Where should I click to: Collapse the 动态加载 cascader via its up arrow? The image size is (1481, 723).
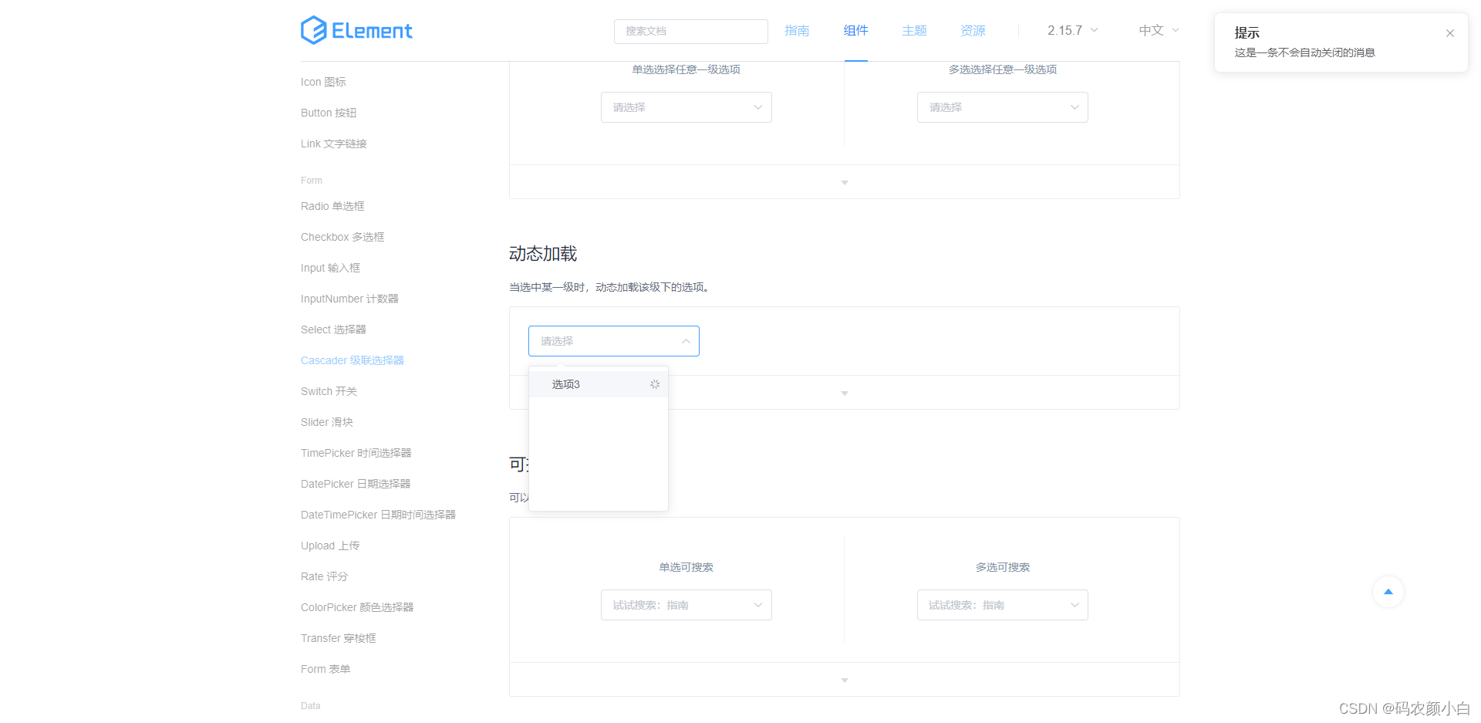tap(685, 340)
